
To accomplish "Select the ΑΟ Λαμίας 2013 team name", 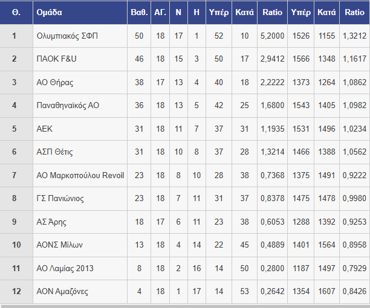I will [65, 268].
